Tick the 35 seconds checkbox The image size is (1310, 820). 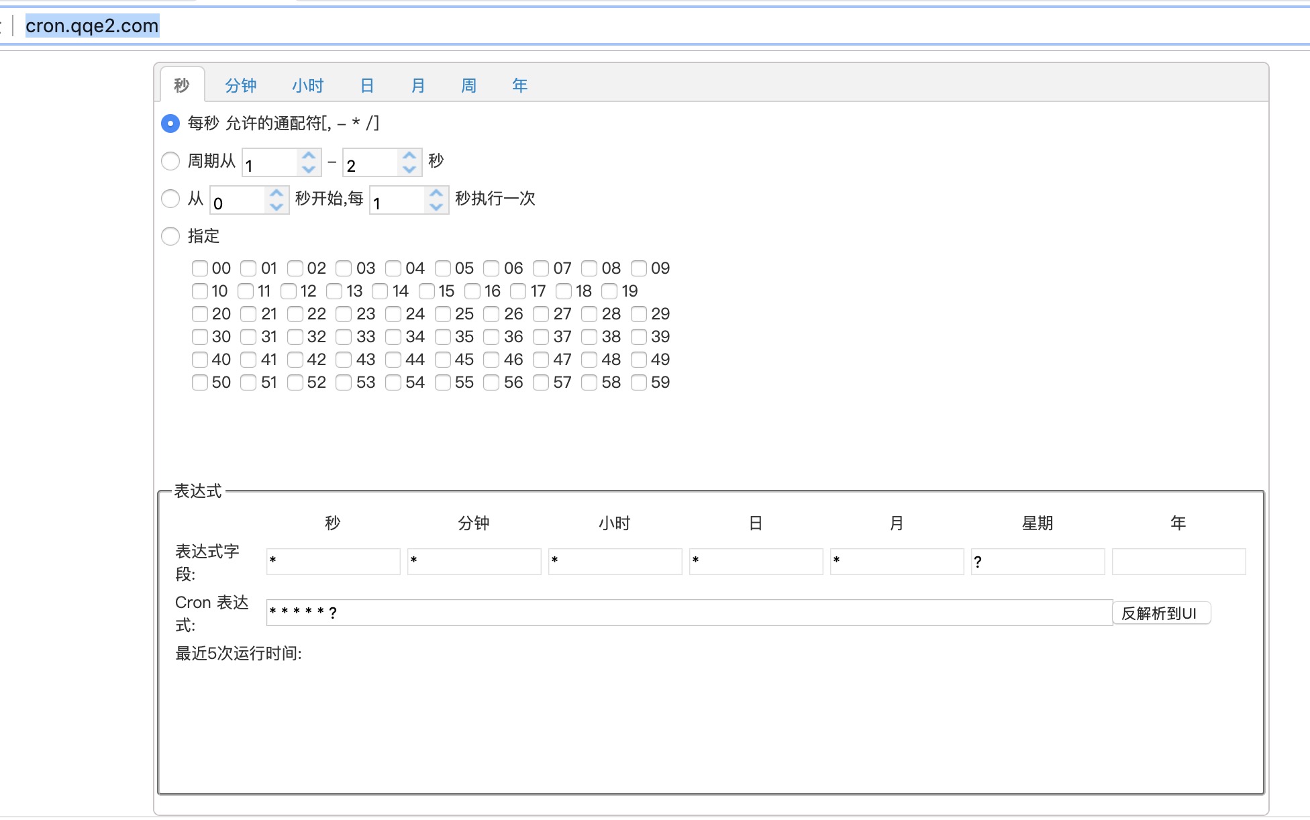point(443,337)
